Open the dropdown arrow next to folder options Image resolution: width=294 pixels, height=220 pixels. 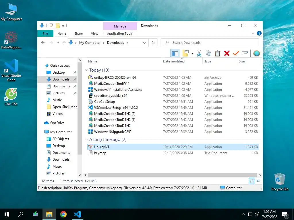pyautogui.click(x=192, y=53)
